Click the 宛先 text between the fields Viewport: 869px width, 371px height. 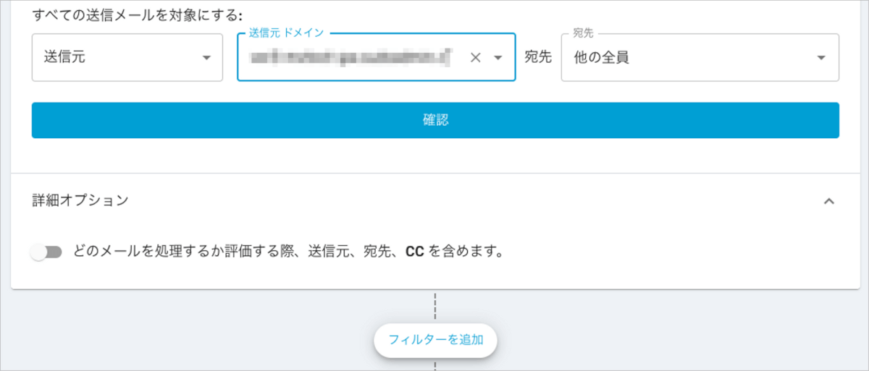click(538, 58)
